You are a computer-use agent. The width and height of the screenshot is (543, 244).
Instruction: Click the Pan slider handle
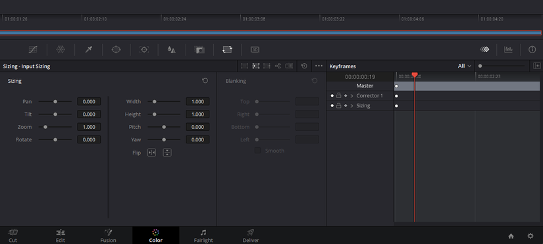pyautogui.click(x=55, y=102)
